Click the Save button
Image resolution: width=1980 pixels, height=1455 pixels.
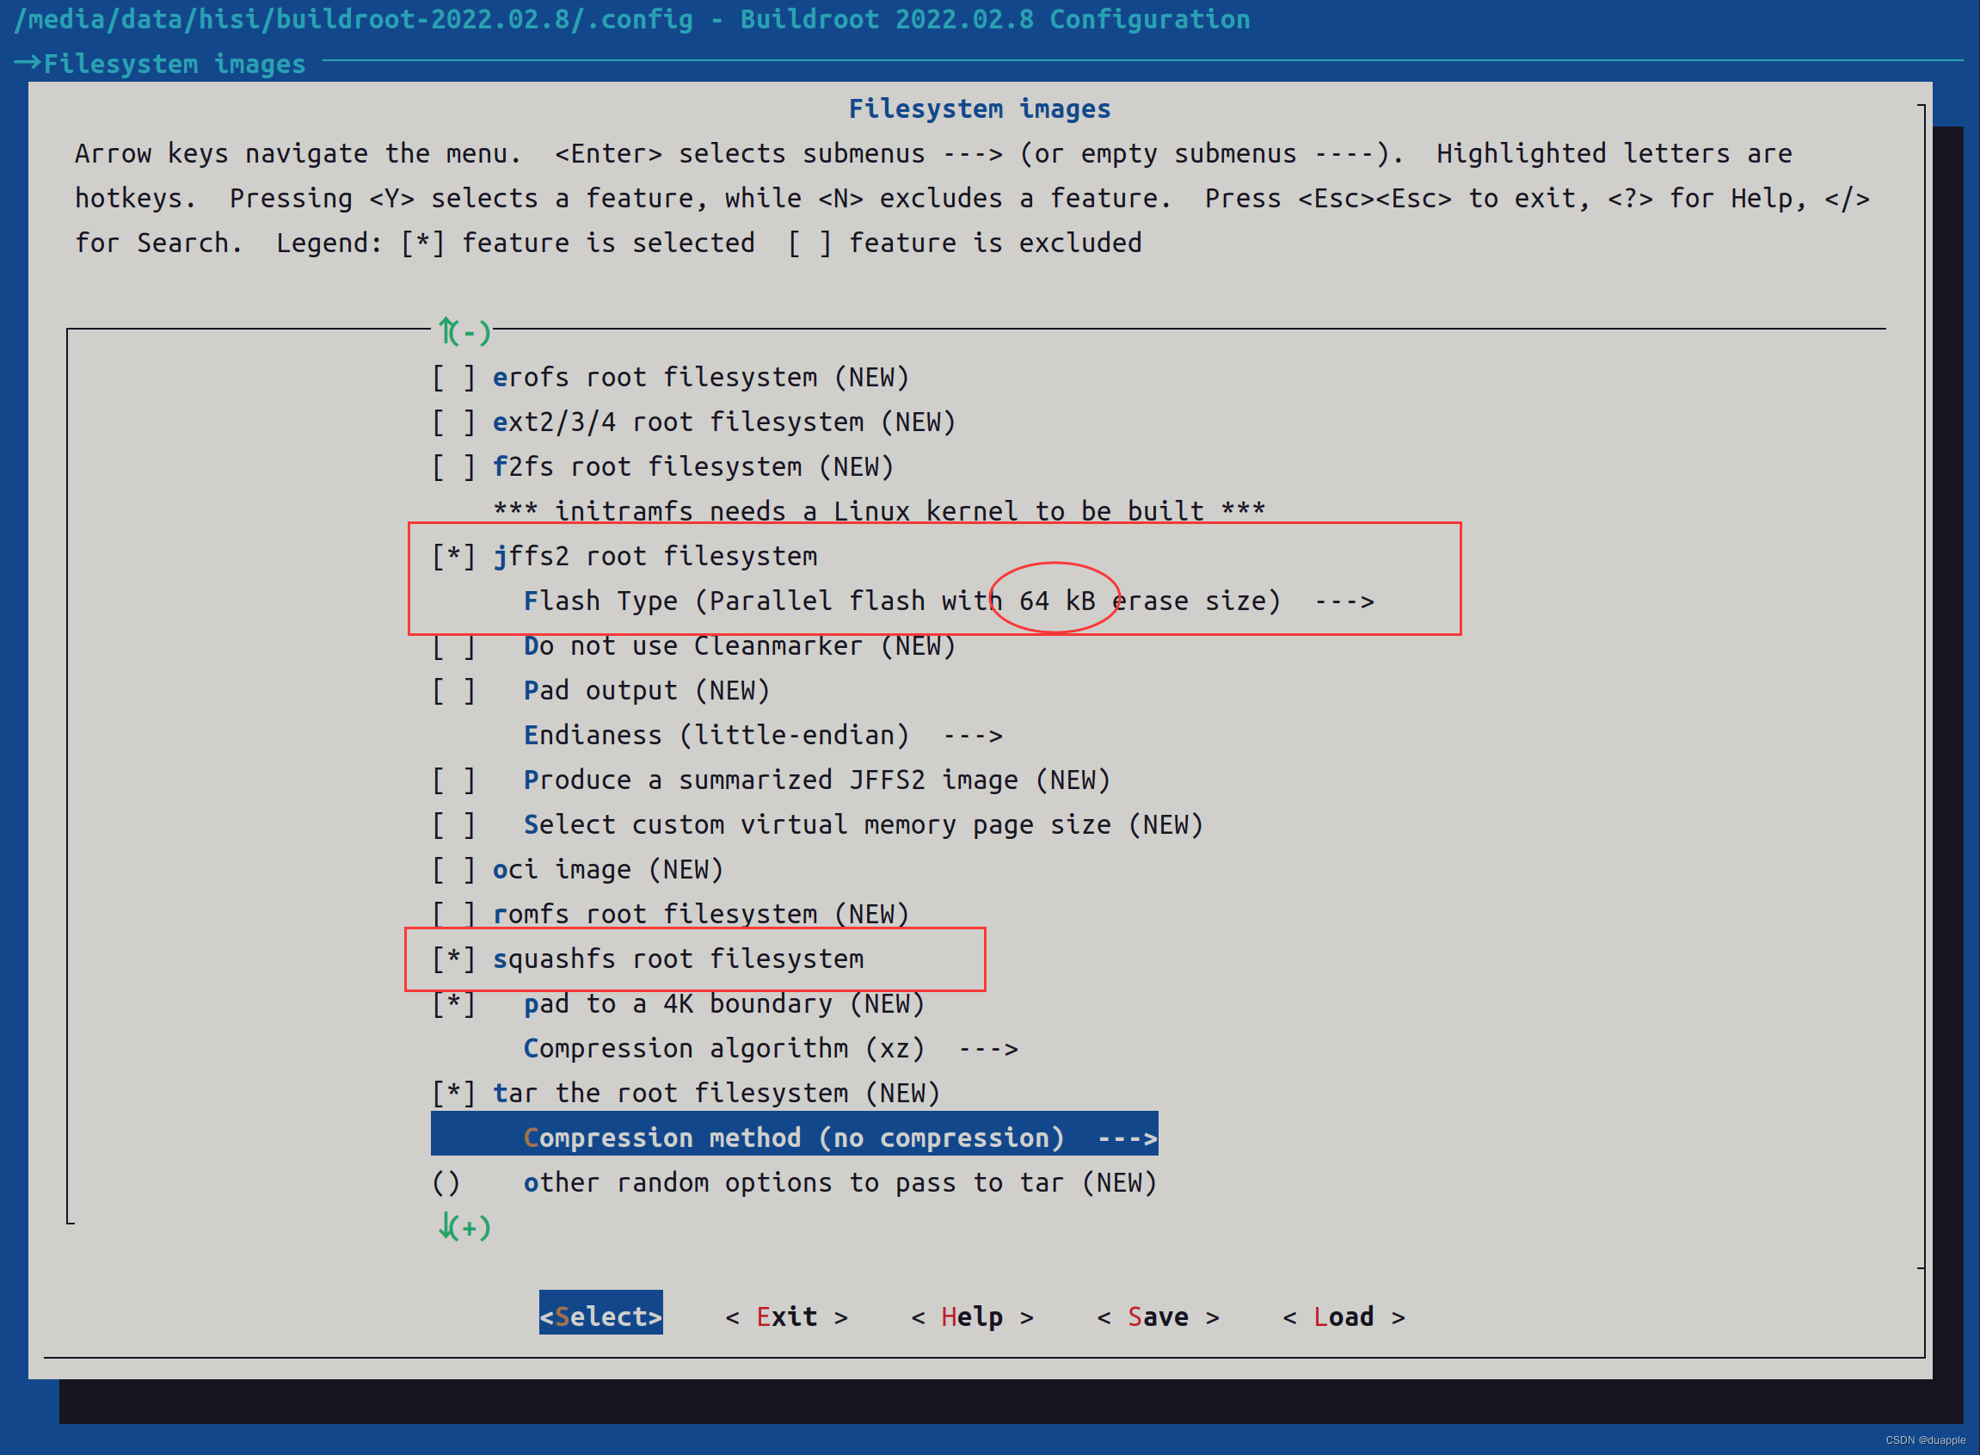point(1158,1317)
